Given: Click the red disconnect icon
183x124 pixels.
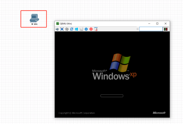Looking at the screenshot, I should 91,29.
